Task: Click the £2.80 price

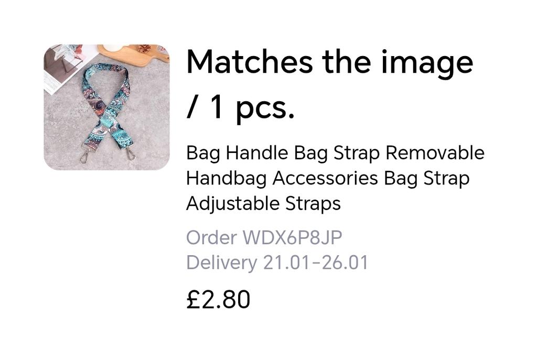Action: coord(218,299)
